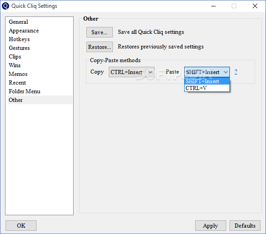Confirm settings with the OK button
The image size is (266, 234).
tap(21, 225)
